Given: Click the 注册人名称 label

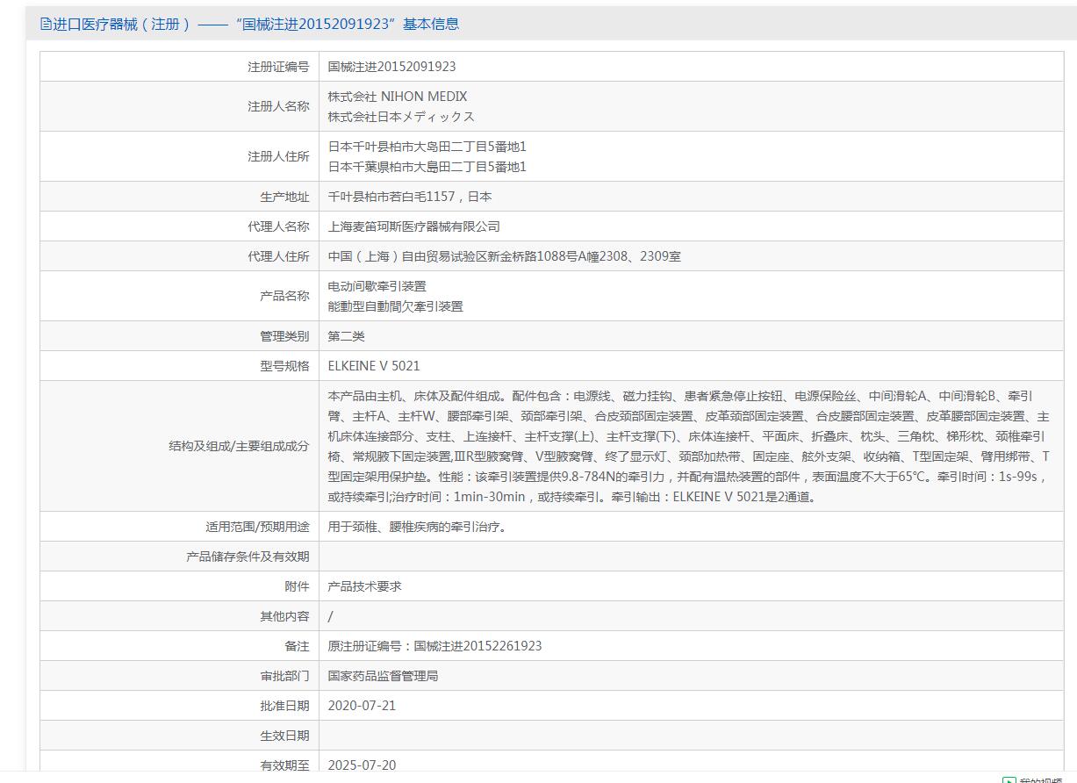Looking at the screenshot, I should click(x=278, y=106).
